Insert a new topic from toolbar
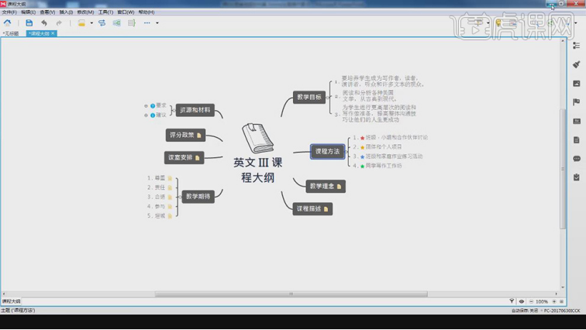The height and width of the screenshot is (330, 586). point(81,22)
